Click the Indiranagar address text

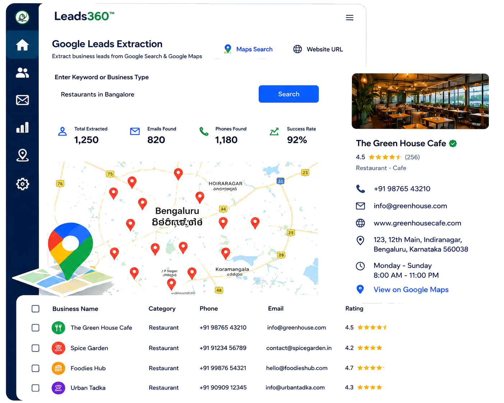coord(421,244)
